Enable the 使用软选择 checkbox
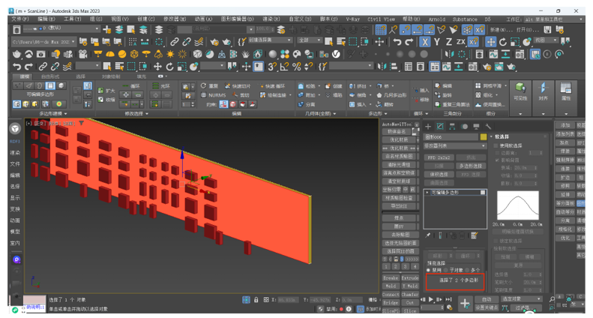 [497, 145]
